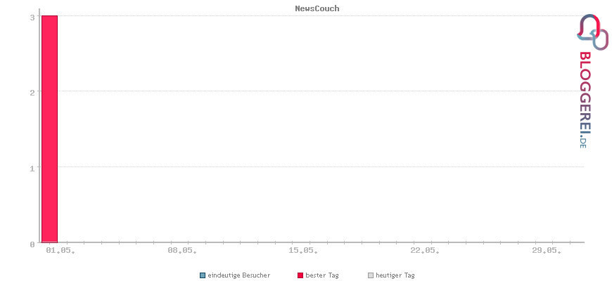This screenshot has height=281, width=612.
Task: Click the vertical BLOGGEREI.DE logo text
Action: [x=585, y=100]
